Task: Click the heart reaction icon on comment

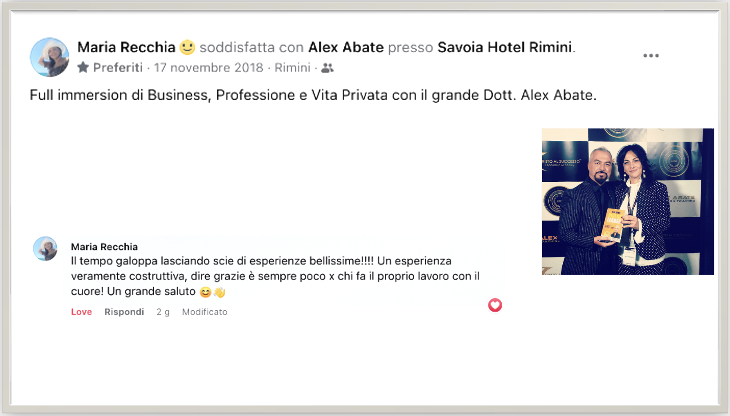Action: point(495,305)
